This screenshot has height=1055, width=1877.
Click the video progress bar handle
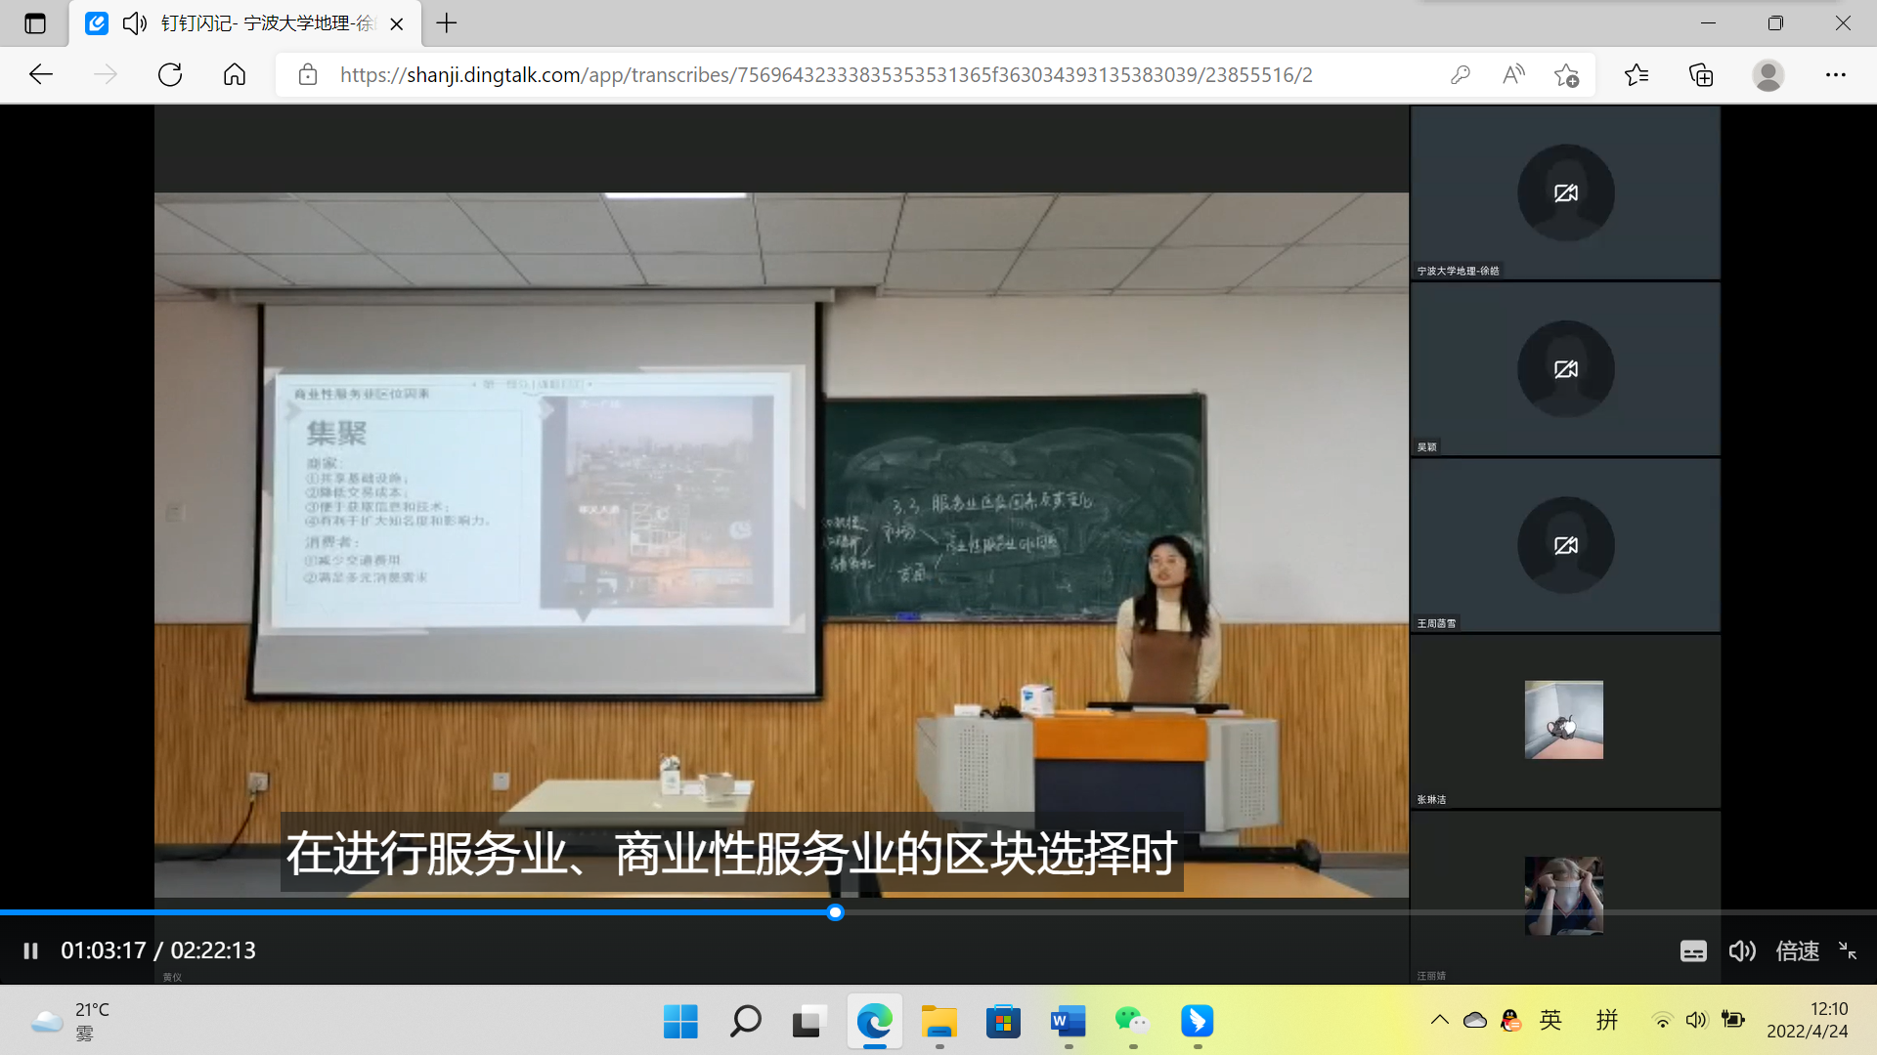[835, 912]
